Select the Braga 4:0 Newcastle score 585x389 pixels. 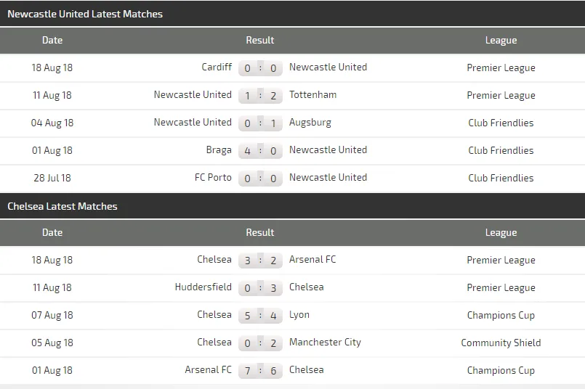tap(260, 151)
